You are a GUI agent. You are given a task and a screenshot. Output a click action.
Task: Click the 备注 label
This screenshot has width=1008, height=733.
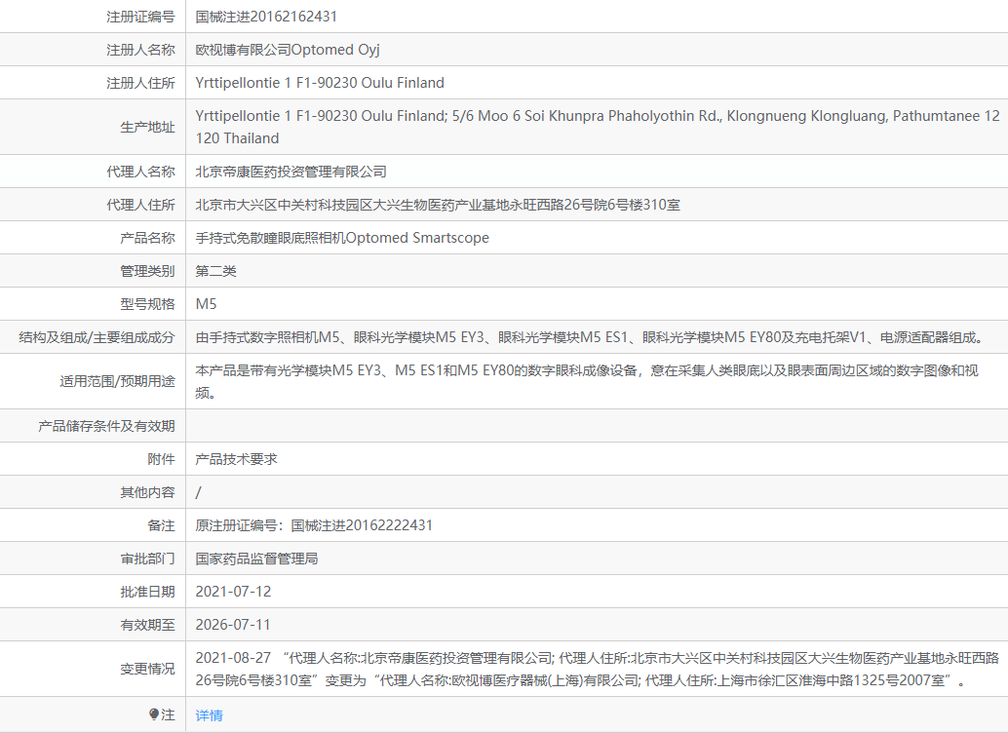coord(161,525)
